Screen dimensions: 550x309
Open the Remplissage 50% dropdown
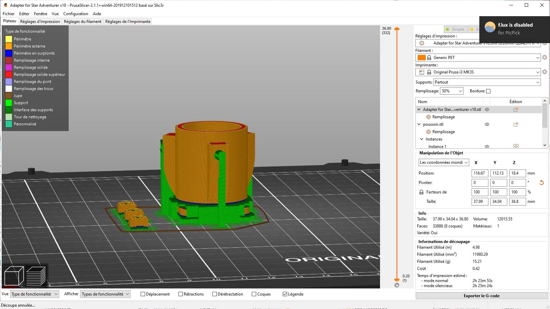click(451, 91)
